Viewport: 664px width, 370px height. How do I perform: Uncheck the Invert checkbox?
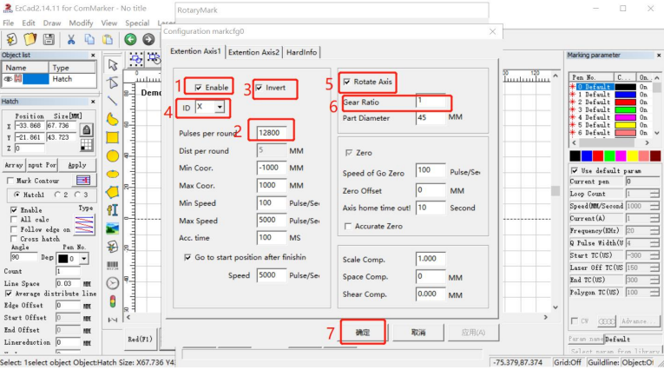[x=259, y=88]
